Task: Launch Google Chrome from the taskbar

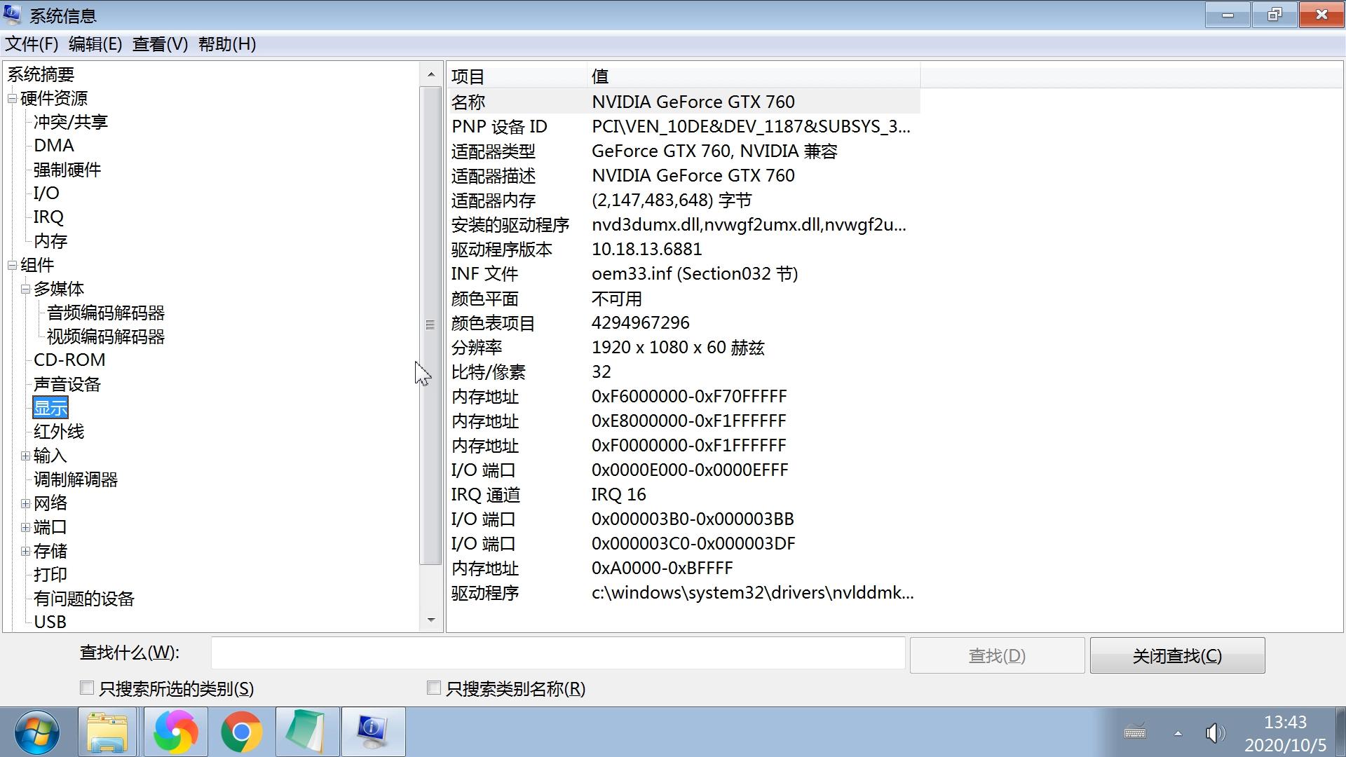Action: coord(241,732)
